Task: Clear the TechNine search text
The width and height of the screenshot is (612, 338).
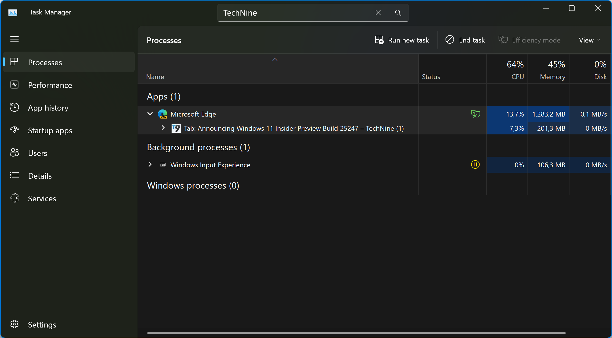Action: (378, 13)
